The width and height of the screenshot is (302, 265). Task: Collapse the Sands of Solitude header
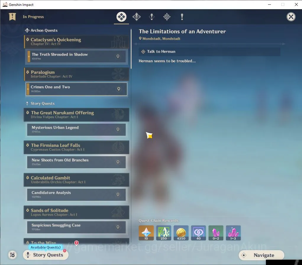(x=77, y=212)
